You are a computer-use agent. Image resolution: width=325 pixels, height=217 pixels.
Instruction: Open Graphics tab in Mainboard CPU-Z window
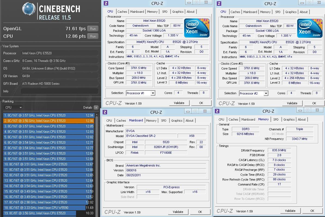click(x=177, y=121)
